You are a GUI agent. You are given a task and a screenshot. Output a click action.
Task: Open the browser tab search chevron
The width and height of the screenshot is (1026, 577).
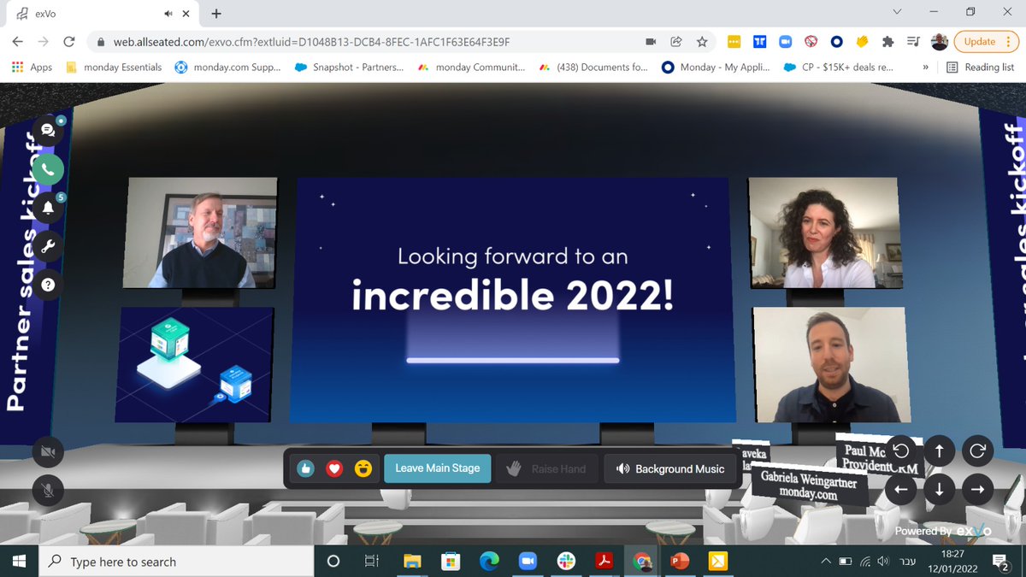pos(897,12)
